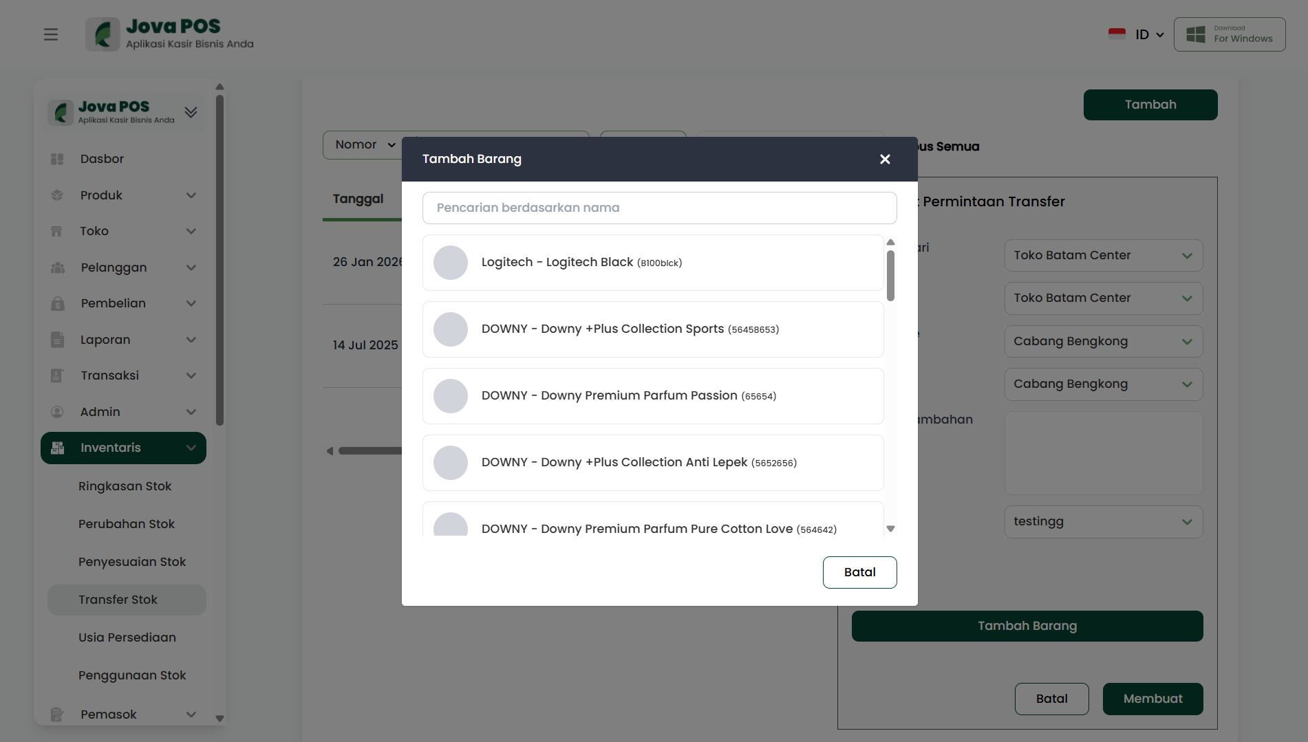Click the hamburger menu icon

51,34
